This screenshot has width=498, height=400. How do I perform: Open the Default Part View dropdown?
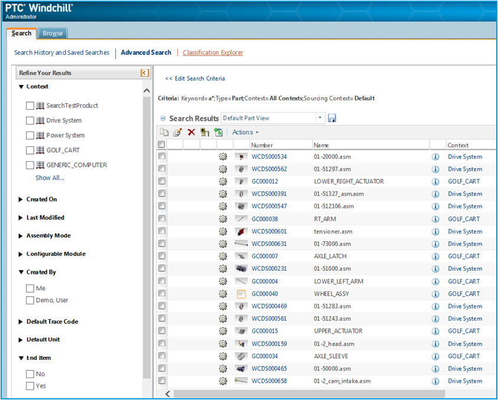(x=320, y=118)
